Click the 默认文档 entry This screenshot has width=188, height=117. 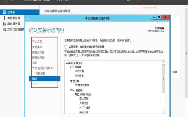84,98
